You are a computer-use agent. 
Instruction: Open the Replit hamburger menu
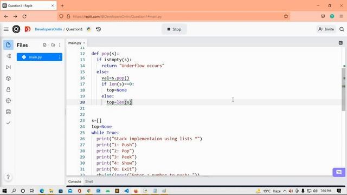click(6, 29)
